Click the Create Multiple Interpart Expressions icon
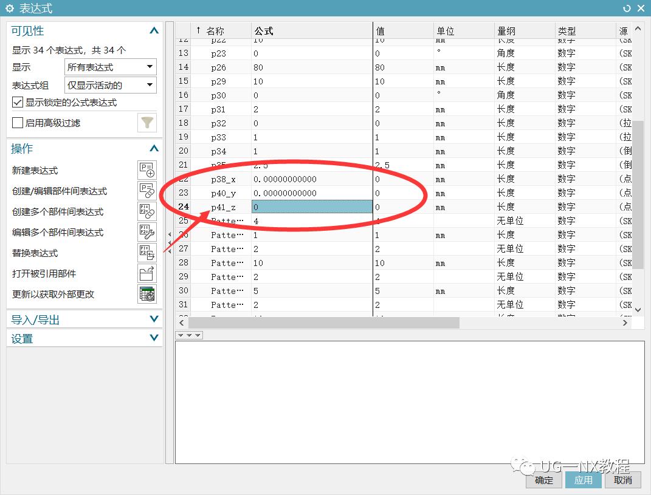This screenshot has width=651, height=495. tap(147, 211)
